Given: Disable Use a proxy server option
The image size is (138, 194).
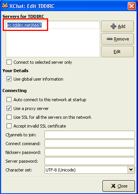Looking at the screenshot, I should (x=9, y=108).
